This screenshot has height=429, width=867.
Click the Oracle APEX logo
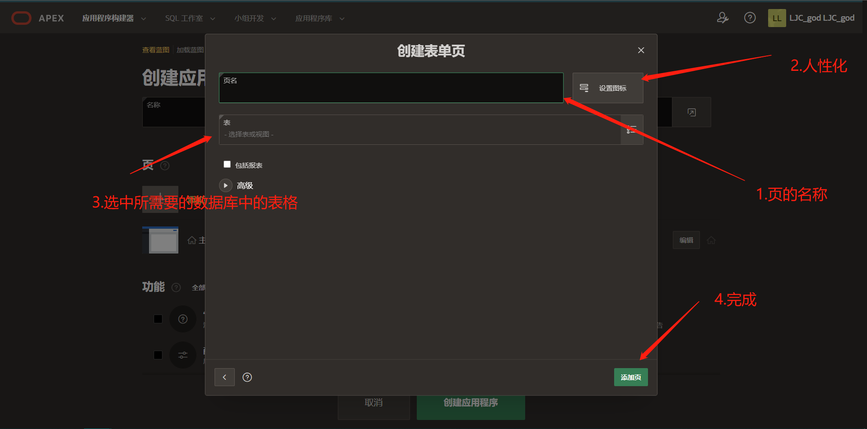tap(37, 18)
